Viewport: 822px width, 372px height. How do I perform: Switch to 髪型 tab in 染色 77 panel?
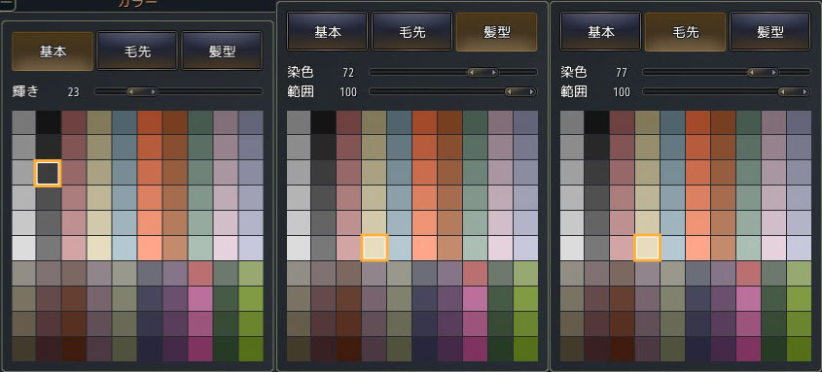pyautogui.click(x=770, y=31)
